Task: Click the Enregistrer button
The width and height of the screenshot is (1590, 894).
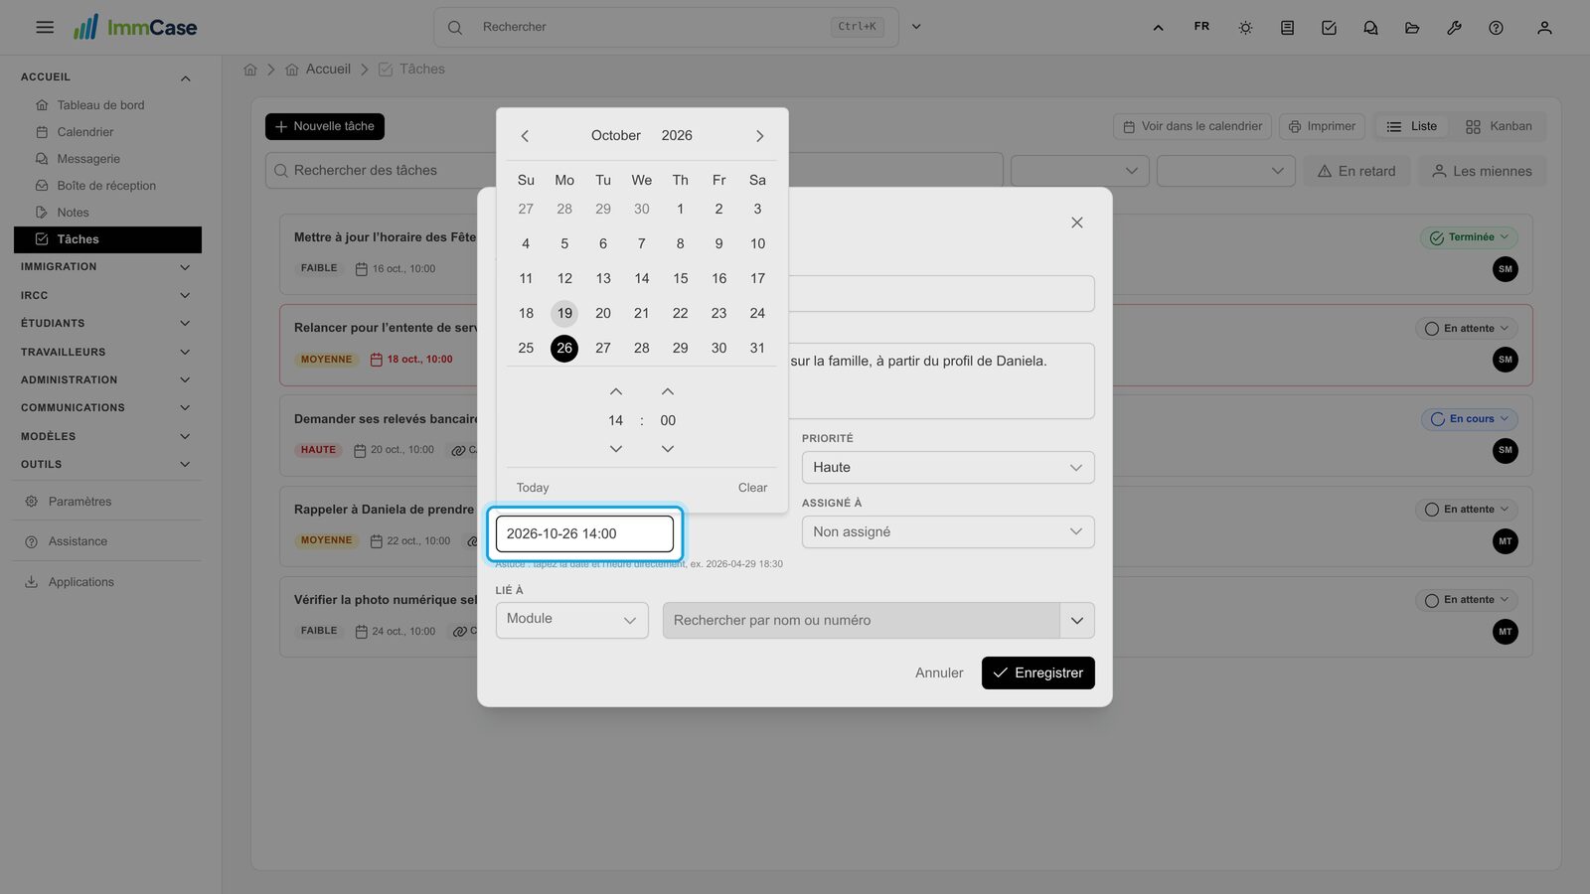Action: (1038, 673)
